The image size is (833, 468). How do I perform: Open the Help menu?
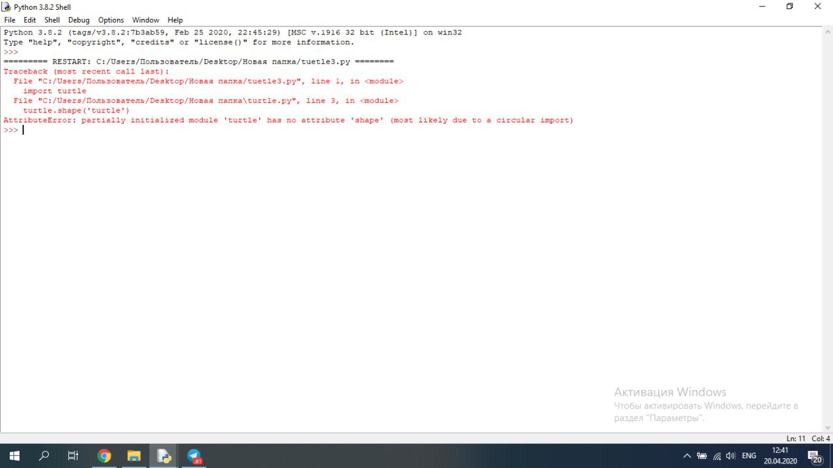pos(175,20)
